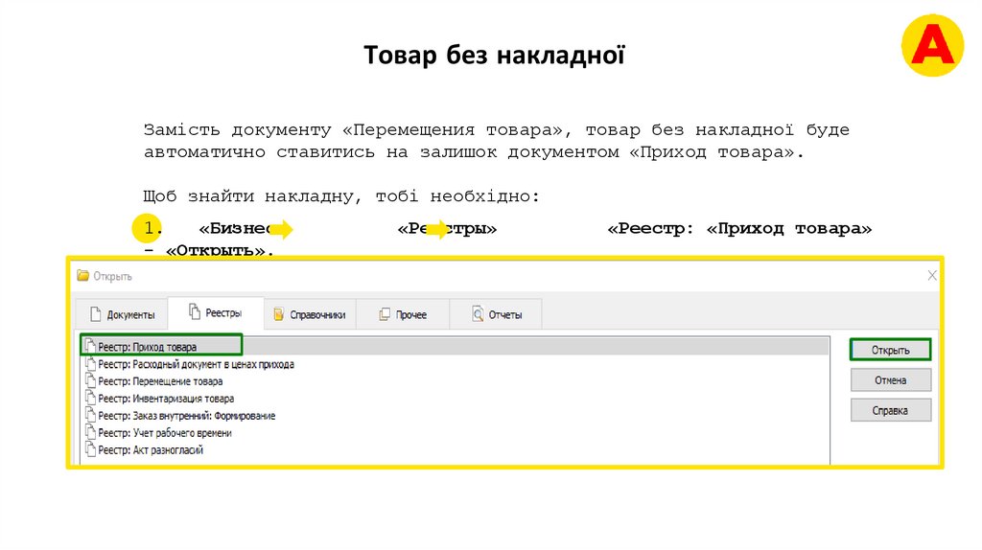
Task: Close the Открыть dialog window
Action: (932, 275)
